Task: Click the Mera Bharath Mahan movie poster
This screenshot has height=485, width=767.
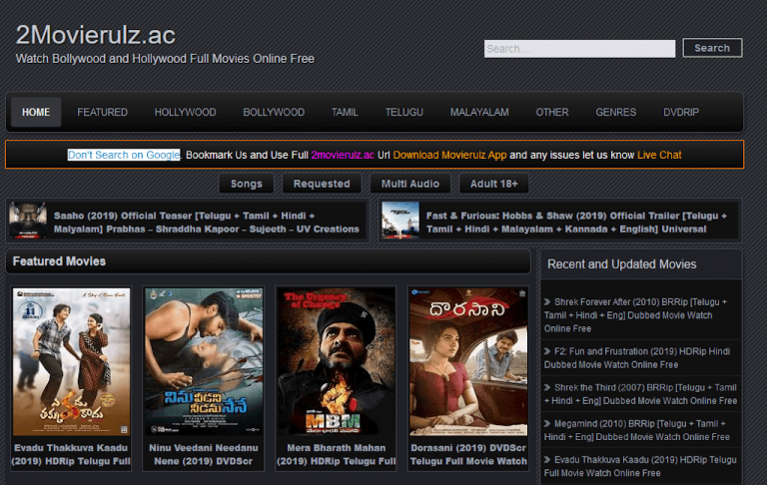Action: click(336, 362)
